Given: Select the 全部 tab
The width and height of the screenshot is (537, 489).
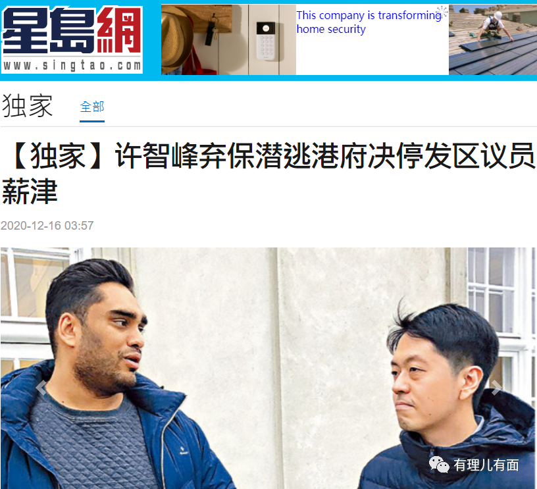Looking at the screenshot, I should (x=92, y=107).
